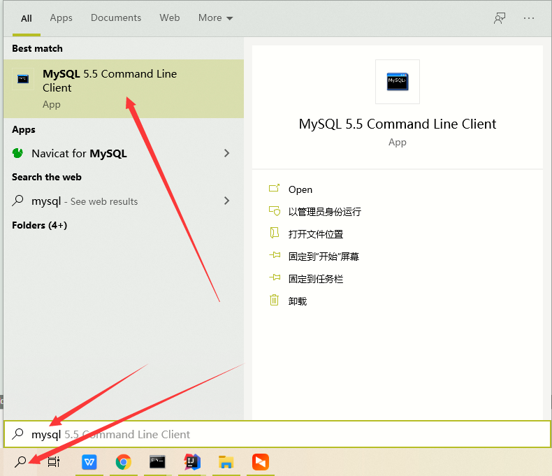Screen dimensions: 552x476
Task: Open the MySQL 5.5 Command Line Client best match
Action: 123,89
